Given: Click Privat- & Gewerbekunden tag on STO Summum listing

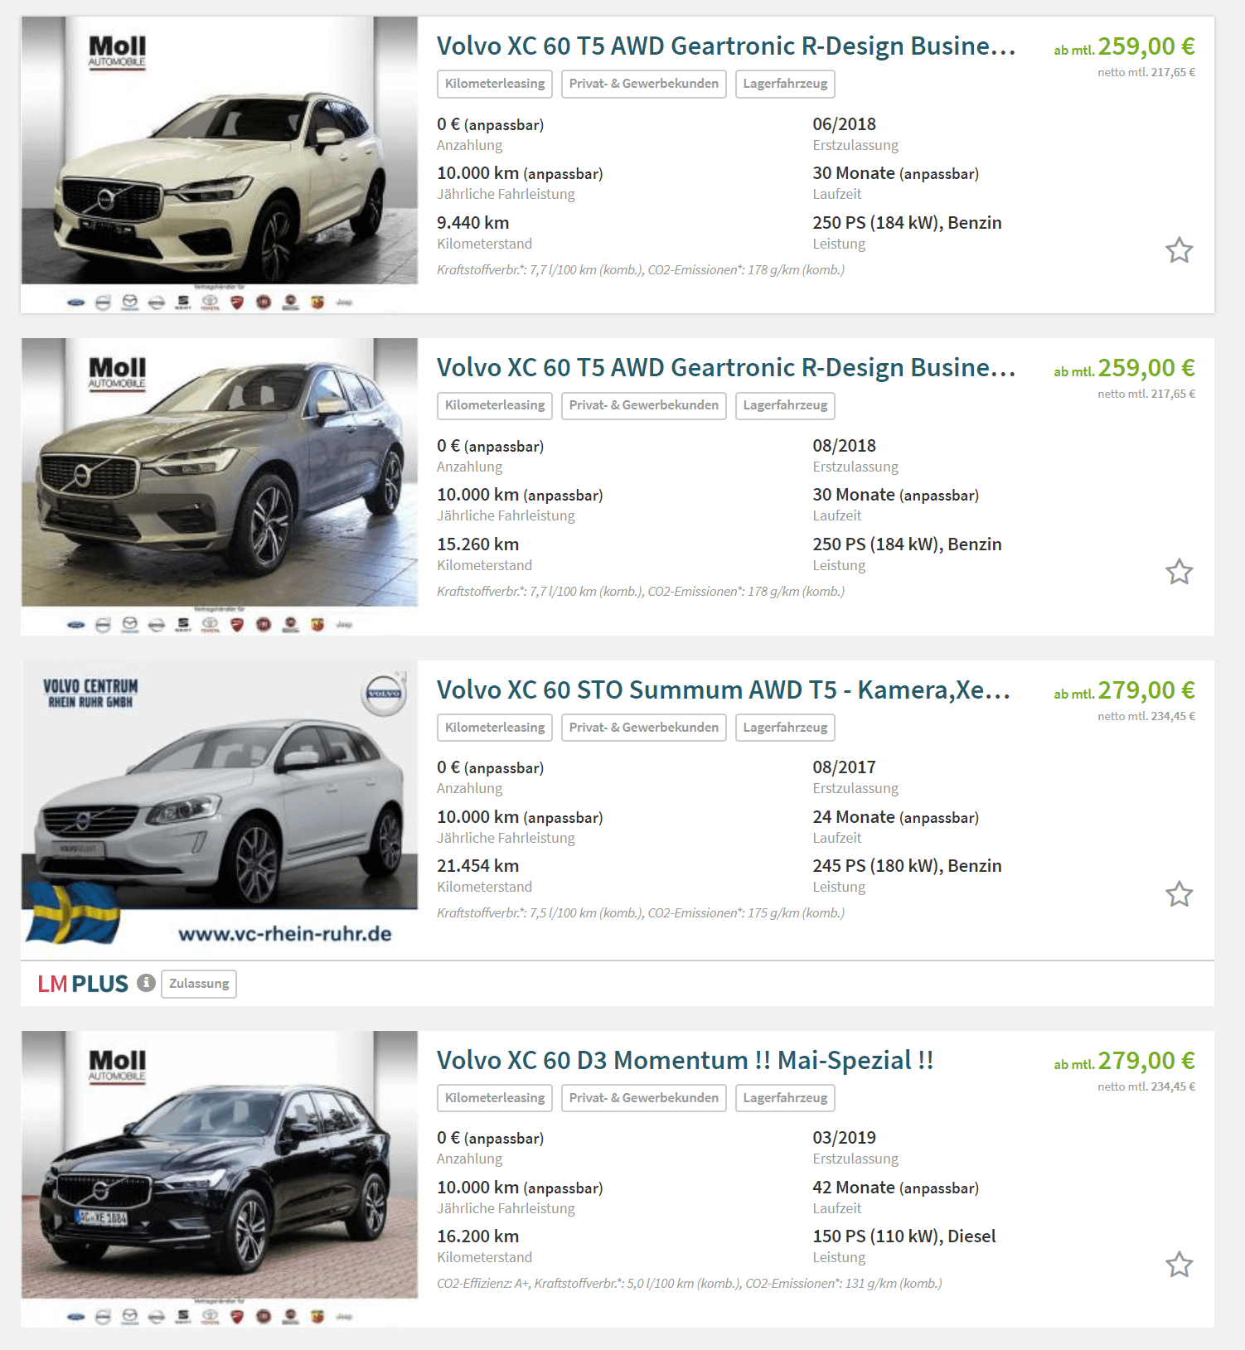Looking at the screenshot, I should [x=644, y=728].
